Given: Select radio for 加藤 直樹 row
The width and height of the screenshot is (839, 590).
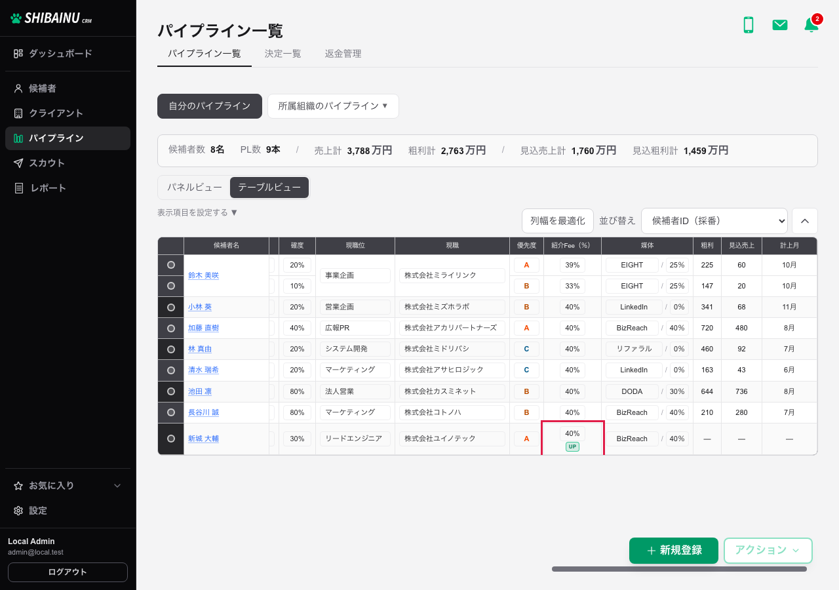Looking at the screenshot, I should 171,328.
